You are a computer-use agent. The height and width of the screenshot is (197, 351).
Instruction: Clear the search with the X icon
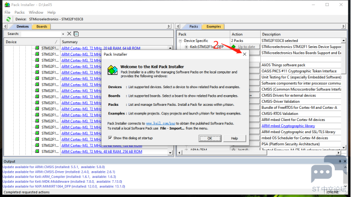[x=69, y=34]
